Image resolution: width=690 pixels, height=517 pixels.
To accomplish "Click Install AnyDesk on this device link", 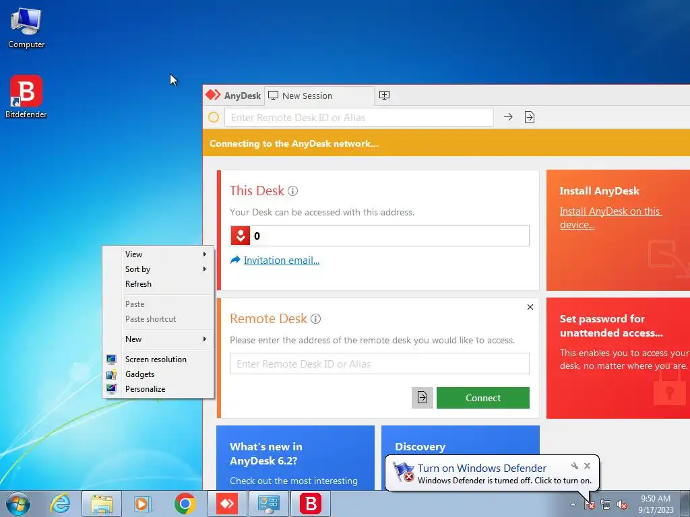I will (x=610, y=218).
